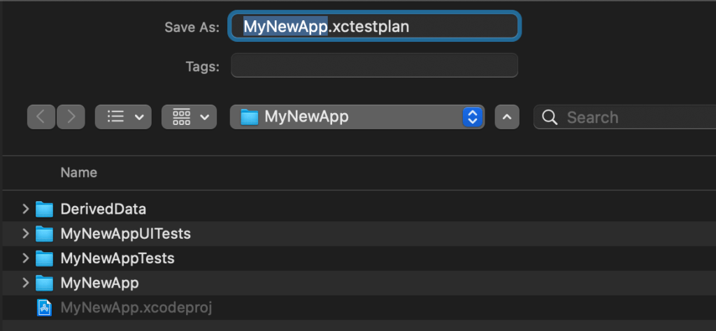This screenshot has width=716, height=331.
Task: Select the DerivedData folder icon
Action: click(44, 209)
